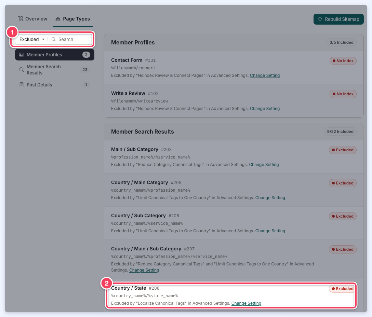Open Change Setting link for Contact Form
This screenshot has height=317, width=372.
pos(265,75)
